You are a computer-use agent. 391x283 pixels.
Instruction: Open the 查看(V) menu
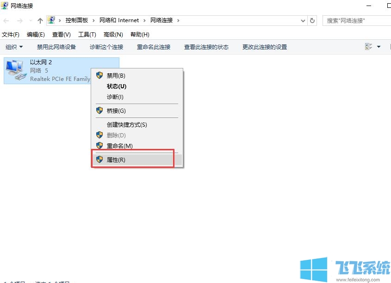click(x=62, y=34)
